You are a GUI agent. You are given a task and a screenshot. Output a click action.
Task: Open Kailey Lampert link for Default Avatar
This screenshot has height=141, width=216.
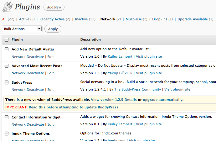[120, 56]
